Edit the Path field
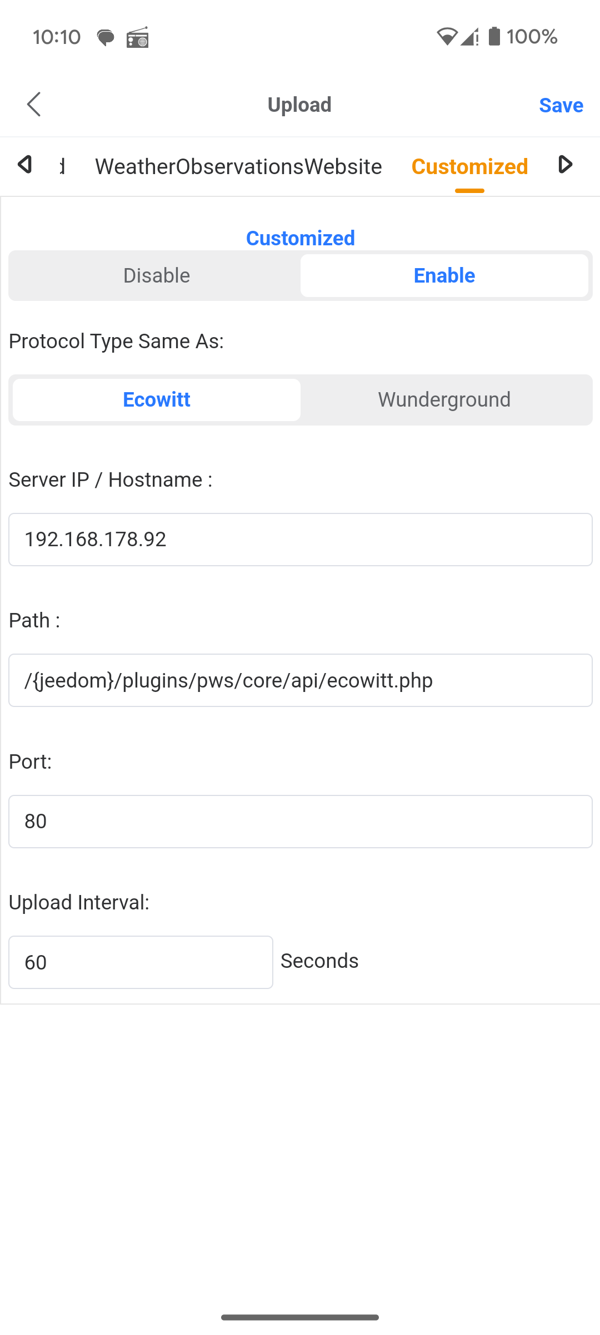Image resolution: width=600 pixels, height=1335 pixels. pos(300,680)
